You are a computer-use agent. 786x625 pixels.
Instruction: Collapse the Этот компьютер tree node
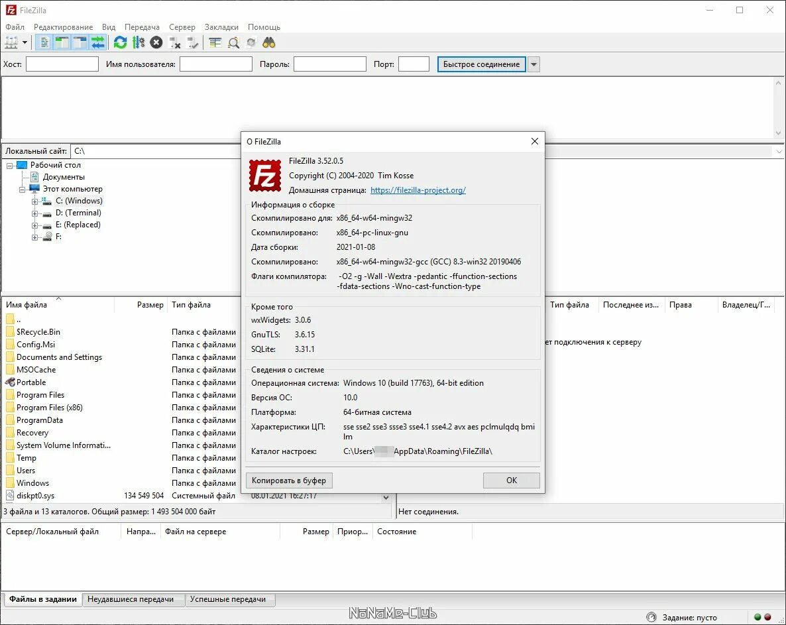pyautogui.click(x=22, y=190)
